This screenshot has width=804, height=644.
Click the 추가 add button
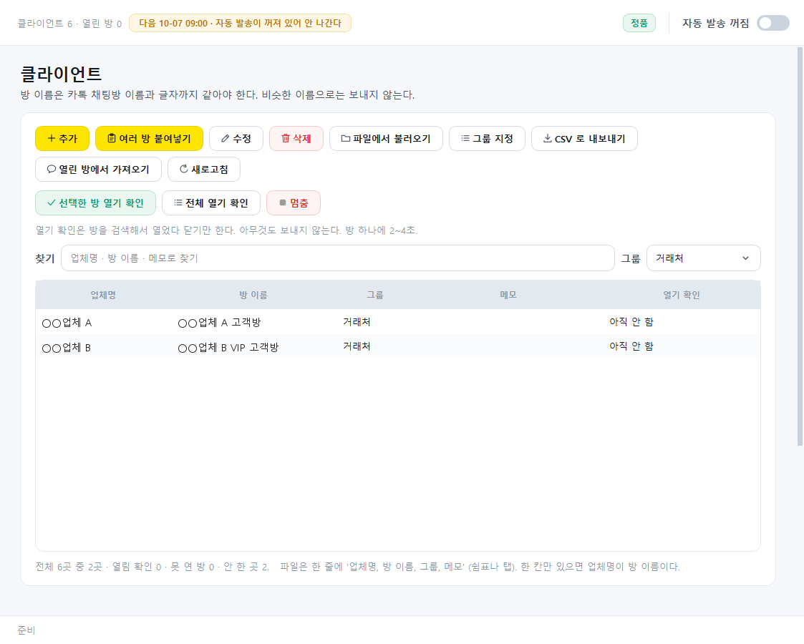pos(62,138)
